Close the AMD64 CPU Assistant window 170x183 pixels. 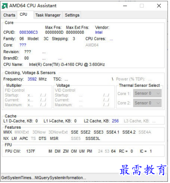(159, 6)
